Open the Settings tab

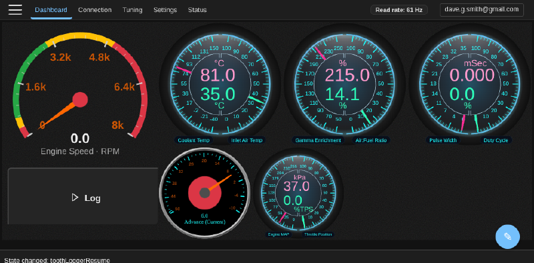pos(165,10)
